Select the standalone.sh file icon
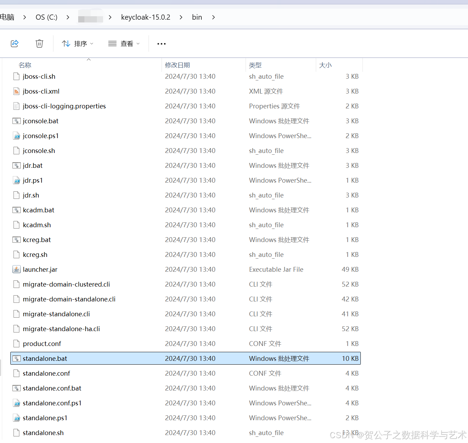Image resolution: width=468 pixels, height=443 pixels. (16, 433)
